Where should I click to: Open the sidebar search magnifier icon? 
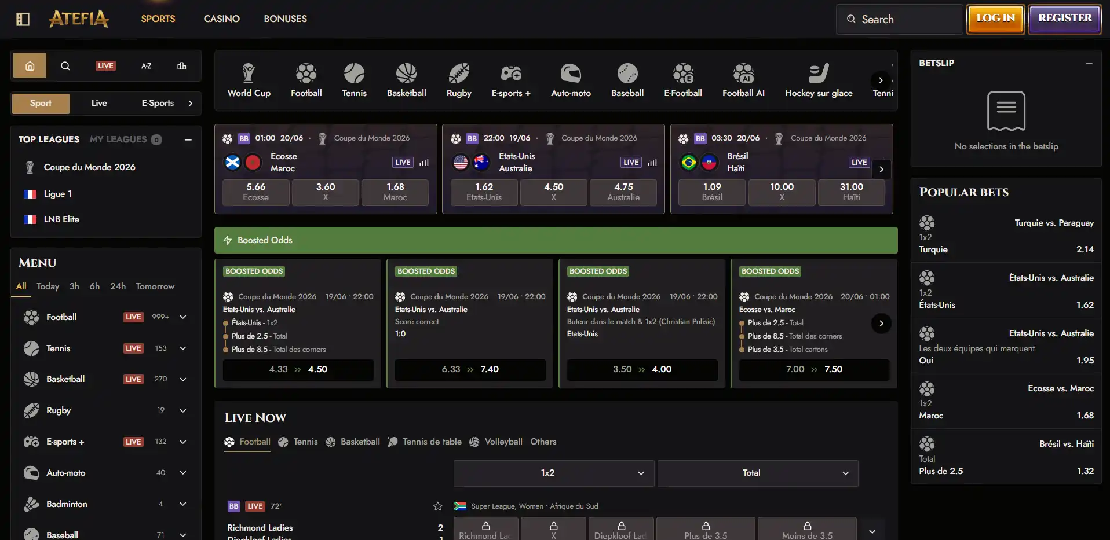click(x=65, y=66)
